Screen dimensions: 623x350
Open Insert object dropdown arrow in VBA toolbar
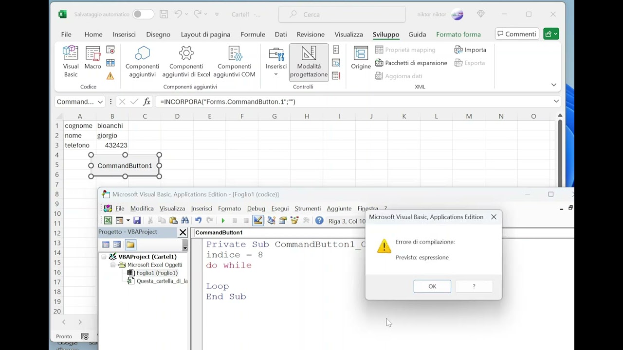pos(128,221)
